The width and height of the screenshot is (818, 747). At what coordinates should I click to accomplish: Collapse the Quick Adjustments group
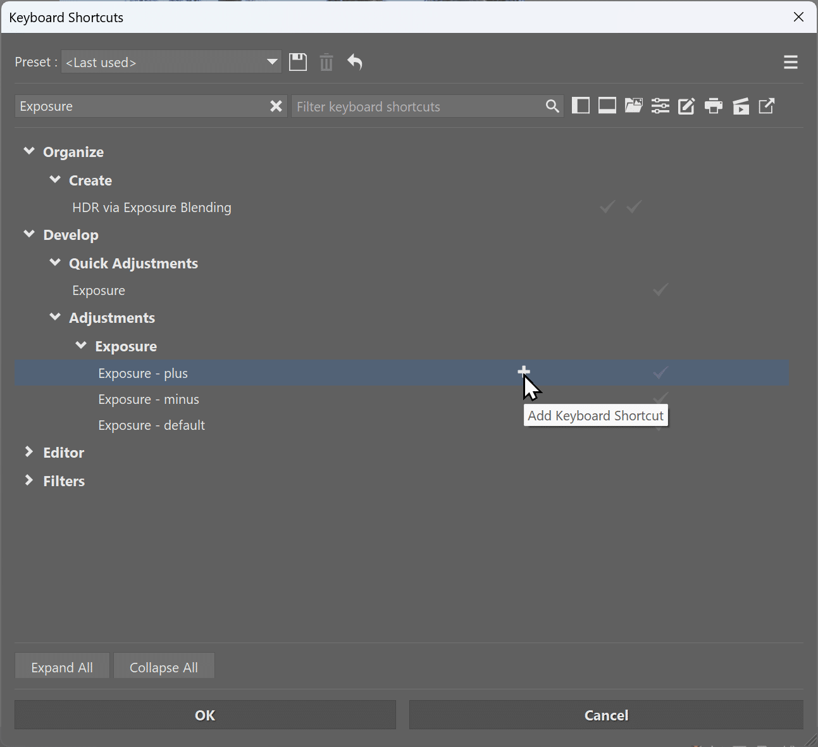pos(55,263)
